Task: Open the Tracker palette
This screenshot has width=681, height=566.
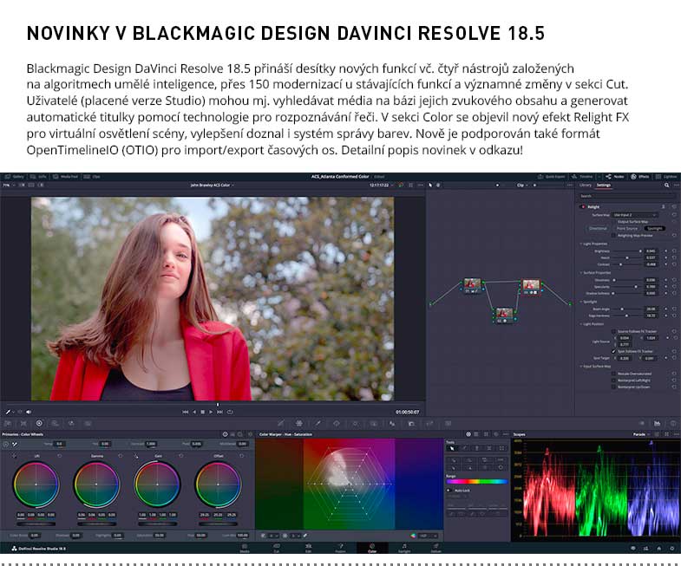Action: tap(356, 423)
